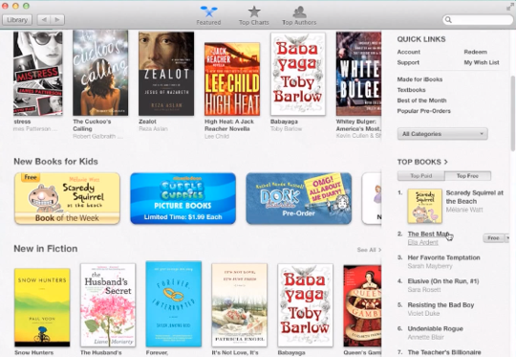Viewport: 516px width, 357px height.
Task: Open the Dork Diaries Pre-Order banner
Action: 299,198
